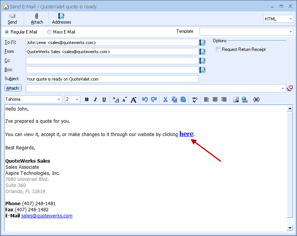297x236 pixels.
Task: Align text left
Action: tap(206, 100)
